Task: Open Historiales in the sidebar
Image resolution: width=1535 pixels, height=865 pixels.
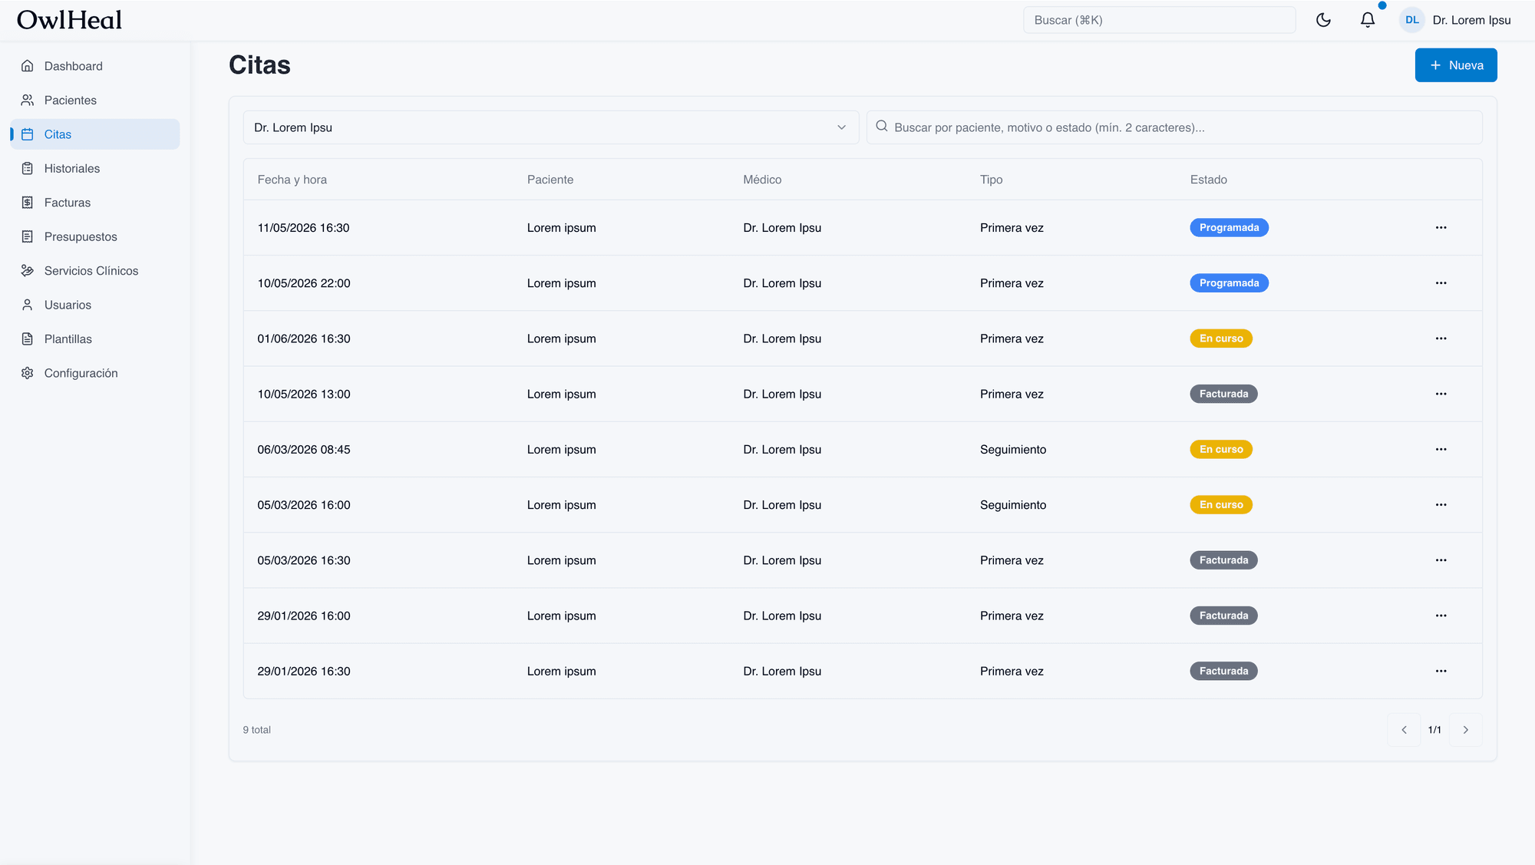Action: (x=95, y=168)
